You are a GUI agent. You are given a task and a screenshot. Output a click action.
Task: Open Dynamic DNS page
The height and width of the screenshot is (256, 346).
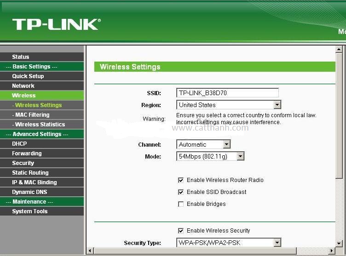coord(42,192)
